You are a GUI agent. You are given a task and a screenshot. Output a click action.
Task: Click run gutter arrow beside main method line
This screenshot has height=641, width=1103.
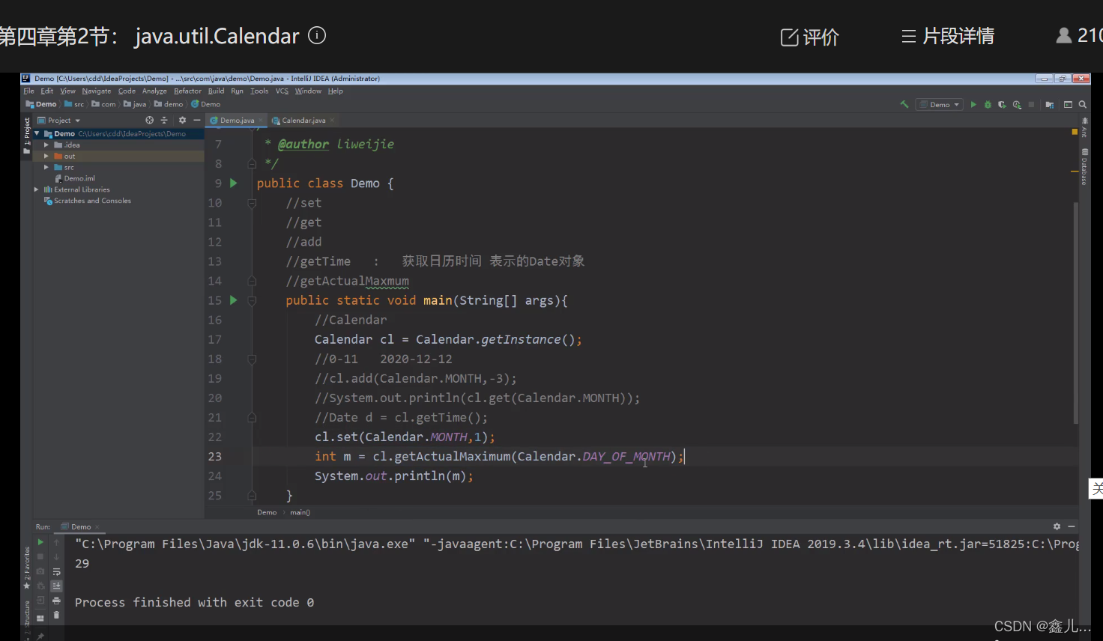point(234,300)
